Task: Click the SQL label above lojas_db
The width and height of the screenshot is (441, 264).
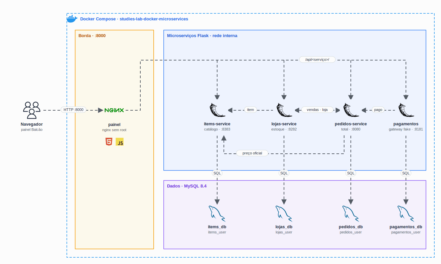Action: pyautogui.click(x=284, y=173)
